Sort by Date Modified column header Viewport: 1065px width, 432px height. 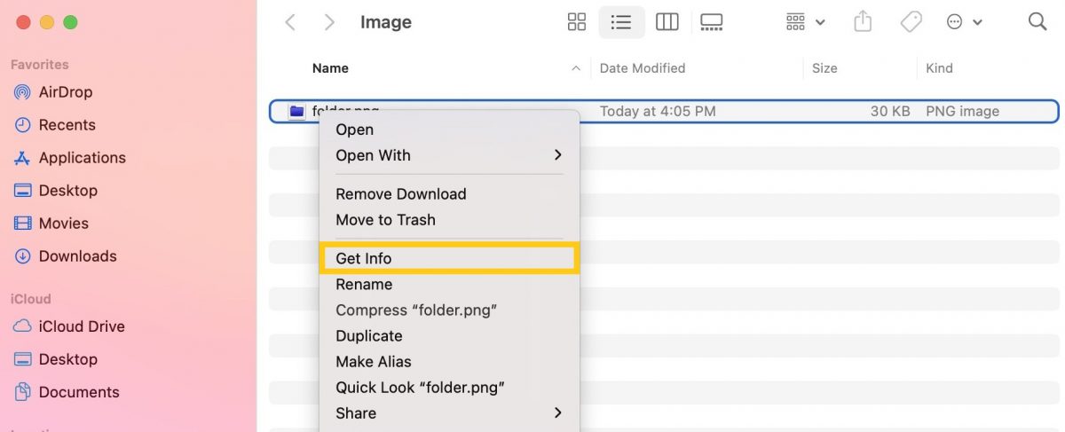(x=643, y=68)
